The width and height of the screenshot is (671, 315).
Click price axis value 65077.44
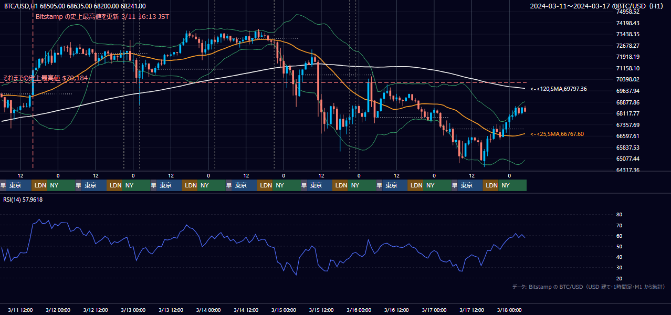tap(627, 159)
